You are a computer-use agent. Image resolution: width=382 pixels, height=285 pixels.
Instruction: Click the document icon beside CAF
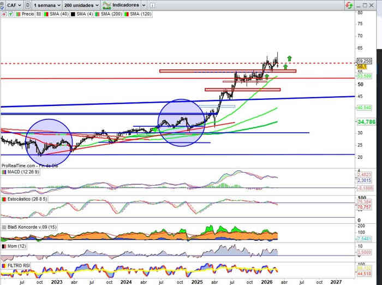coord(28,5)
